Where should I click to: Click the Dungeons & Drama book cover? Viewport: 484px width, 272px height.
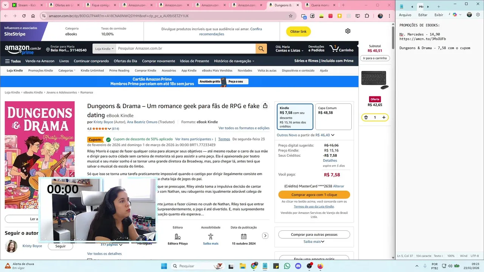click(40, 155)
